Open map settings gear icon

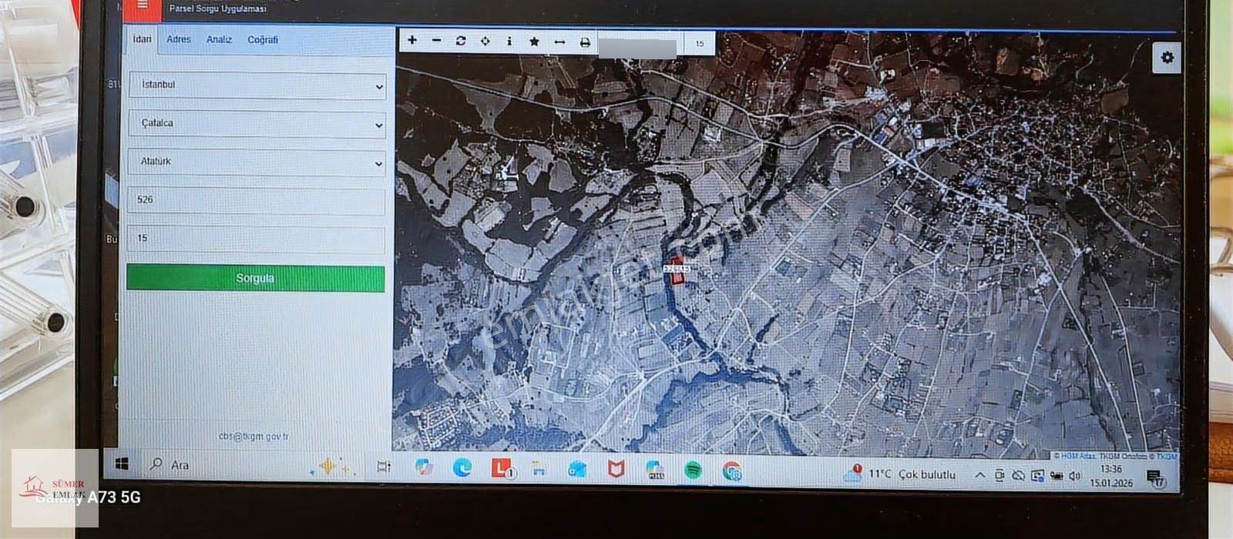coord(1167,58)
